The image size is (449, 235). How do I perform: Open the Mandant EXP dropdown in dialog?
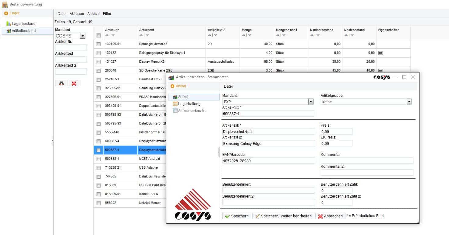(311, 102)
